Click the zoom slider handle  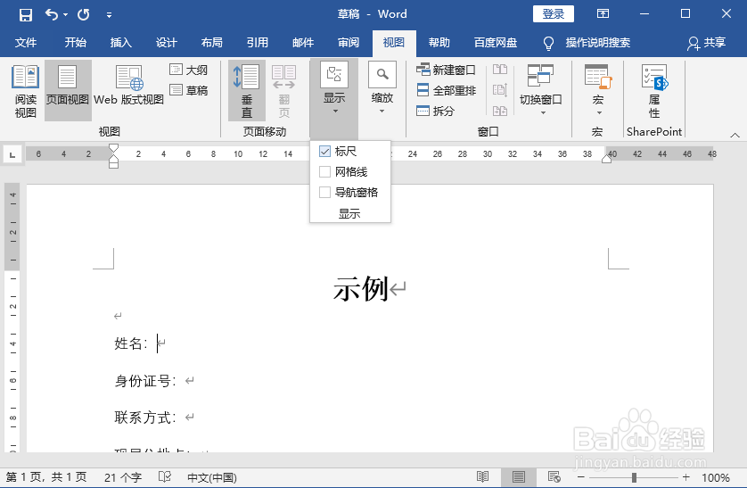pyautogui.click(x=634, y=477)
